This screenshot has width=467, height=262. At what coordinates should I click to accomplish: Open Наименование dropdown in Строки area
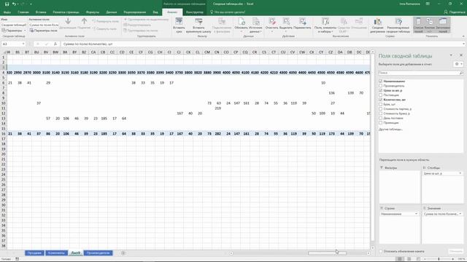pyautogui.click(x=416, y=213)
